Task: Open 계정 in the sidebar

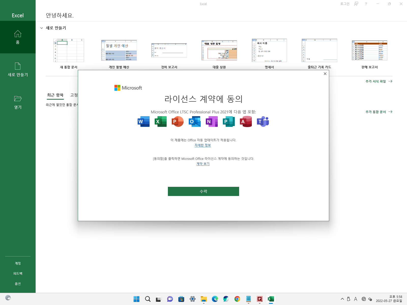Action: pyautogui.click(x=18, y=263)
